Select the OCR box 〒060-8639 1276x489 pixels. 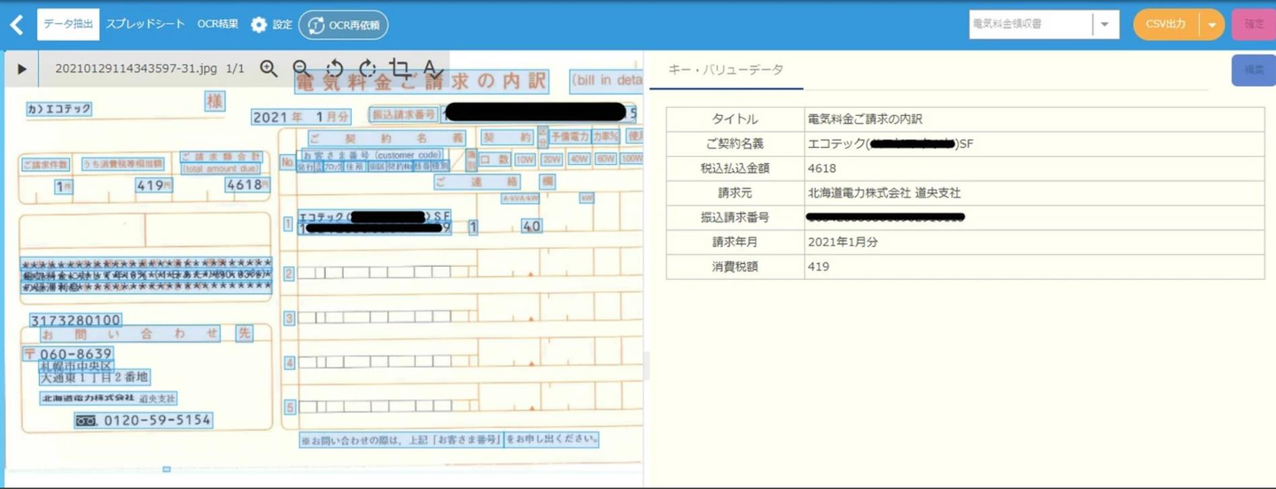(x=68, y=353)
